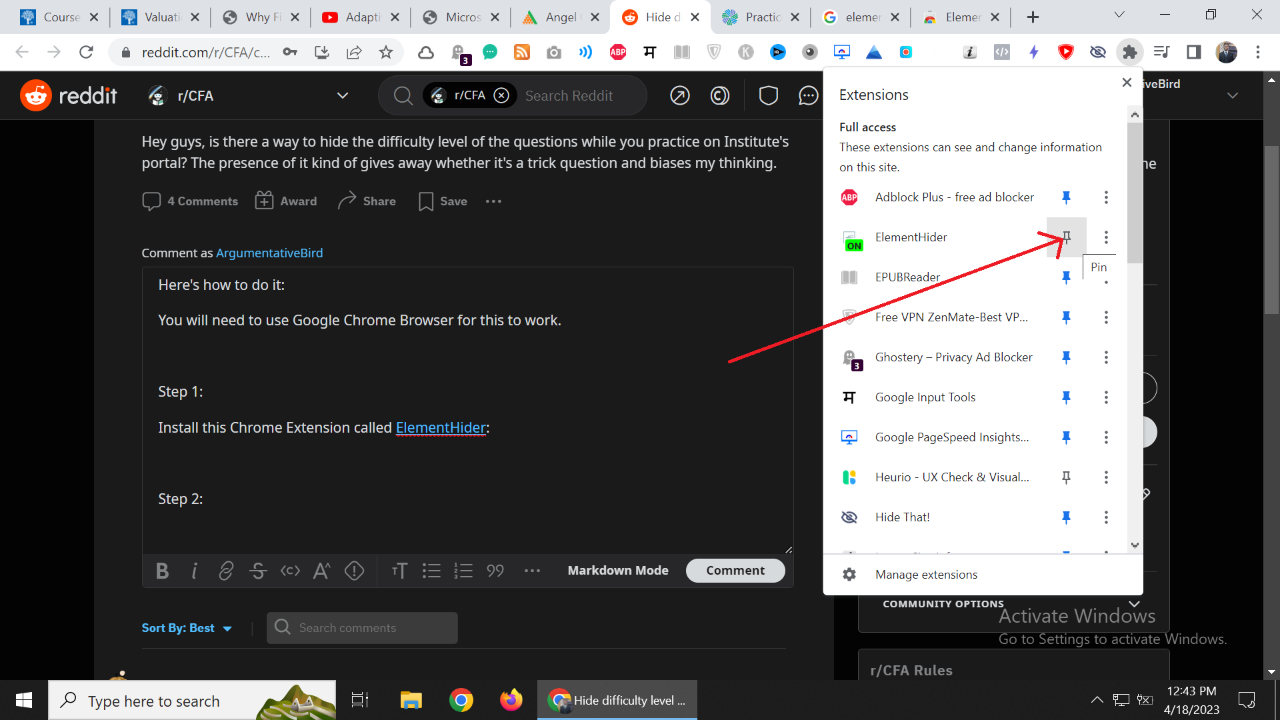This screenshot has height=720, width=1280.
Task: Unpin Adblock Plus from toolbar
Action: pos(1066,197)
